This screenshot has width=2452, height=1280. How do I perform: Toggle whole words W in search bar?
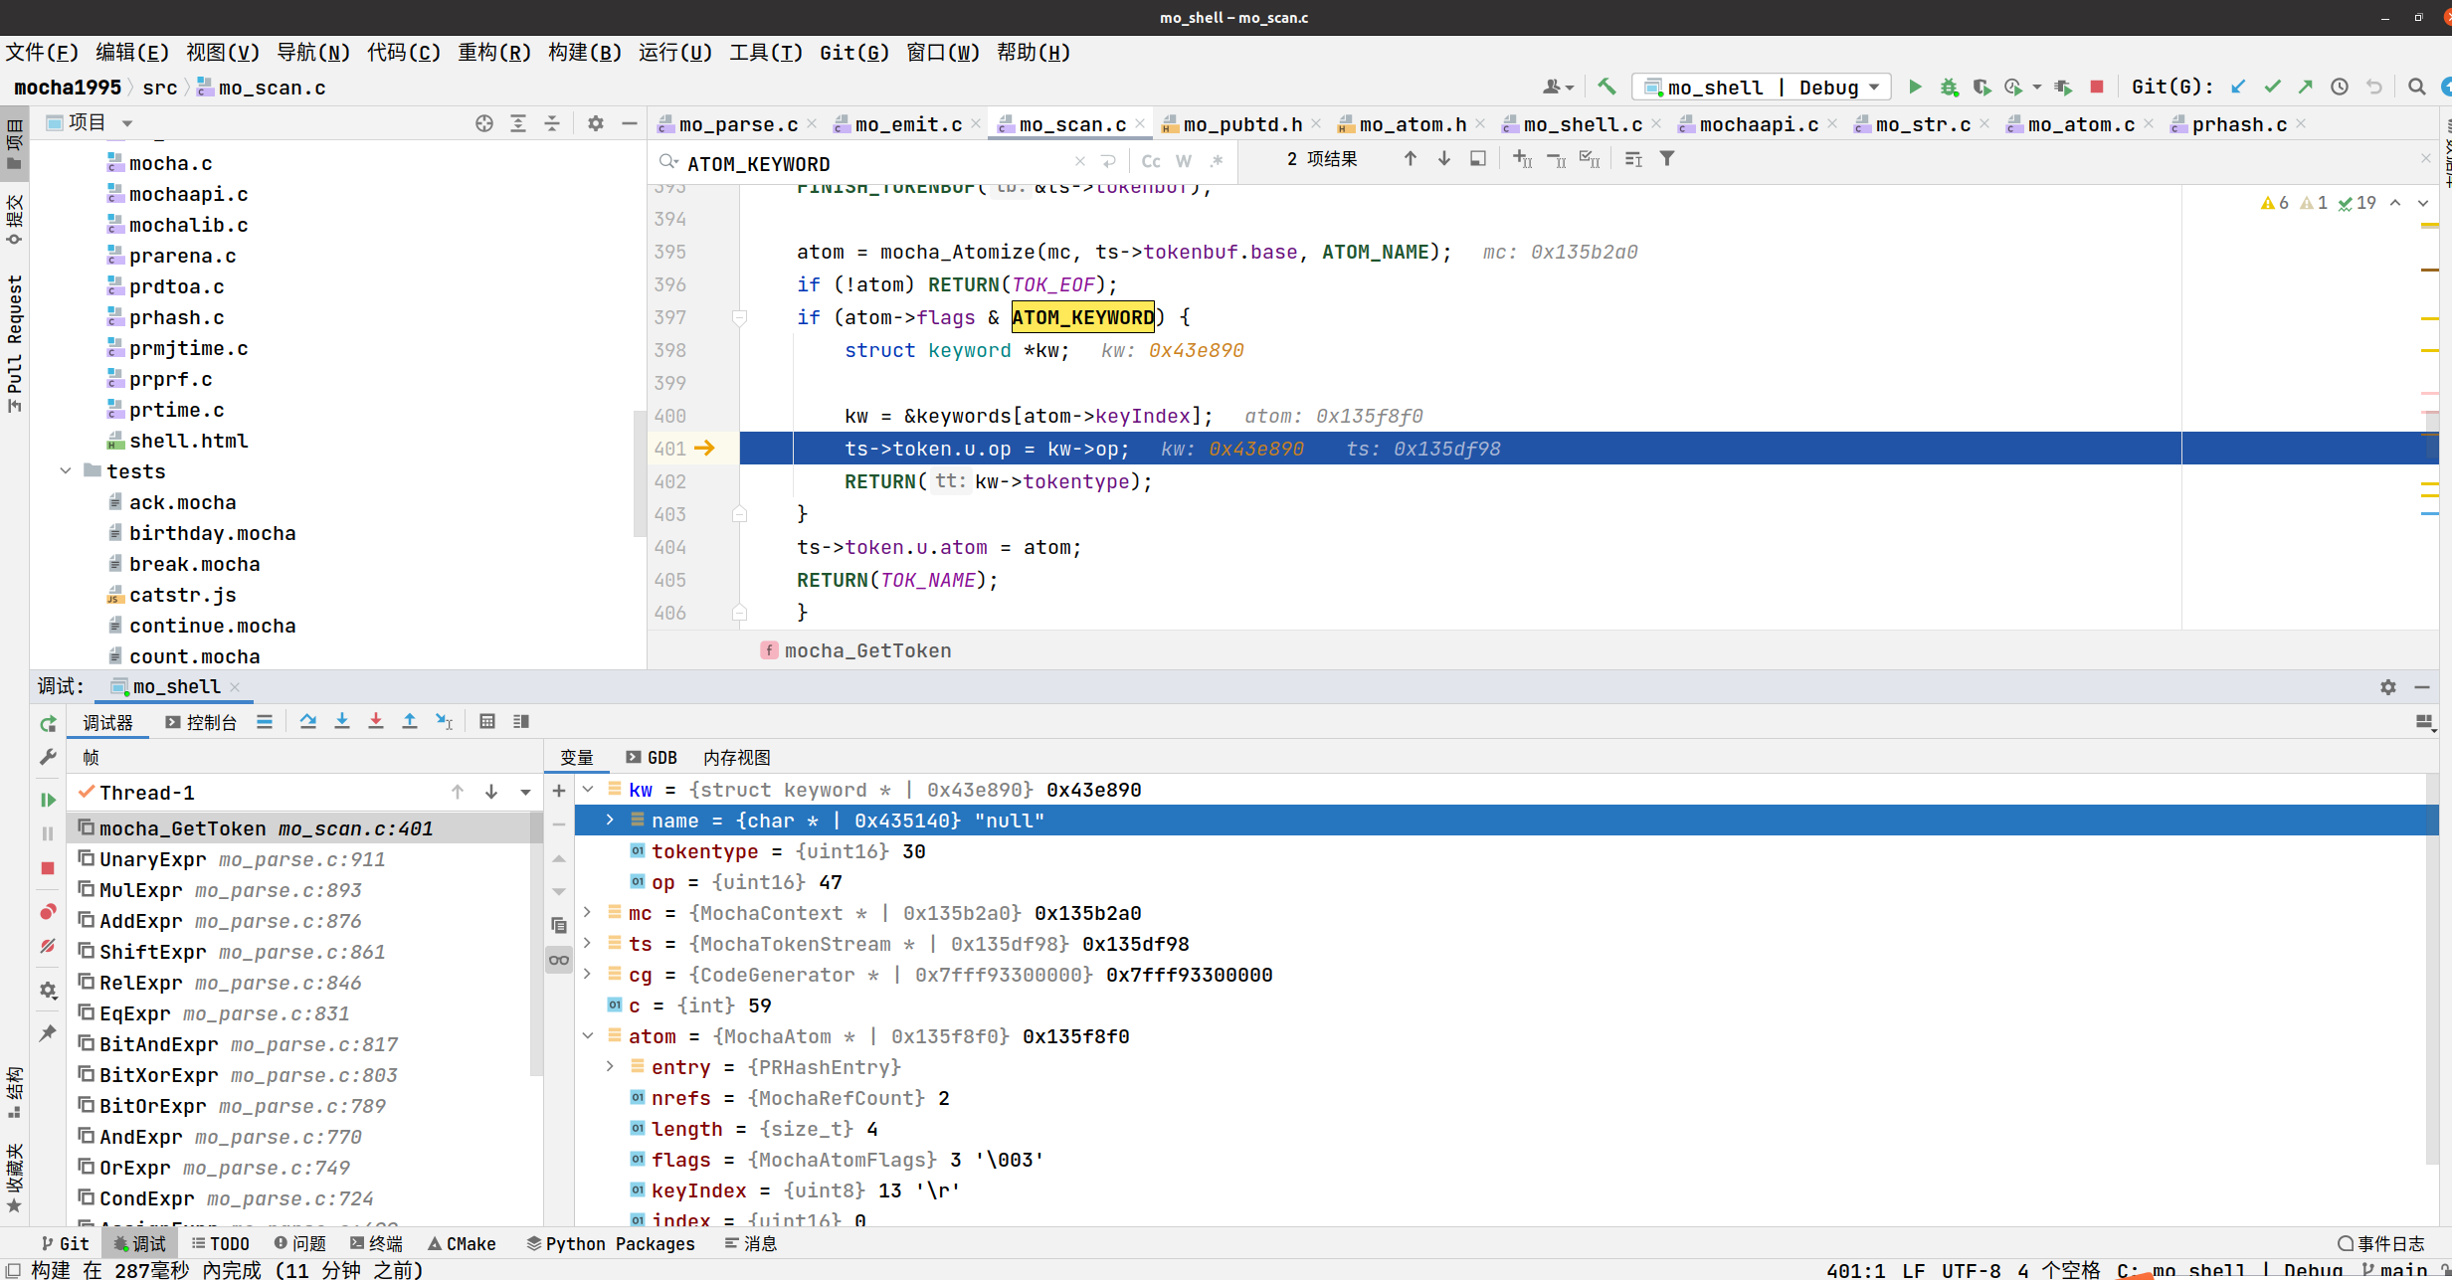pyautogui.click(x=1184, y=161)
